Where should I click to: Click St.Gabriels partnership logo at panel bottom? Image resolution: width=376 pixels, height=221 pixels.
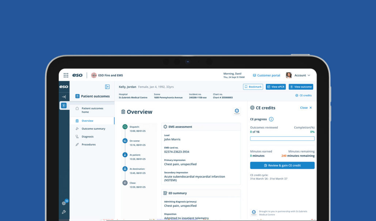tap(254, 213)
